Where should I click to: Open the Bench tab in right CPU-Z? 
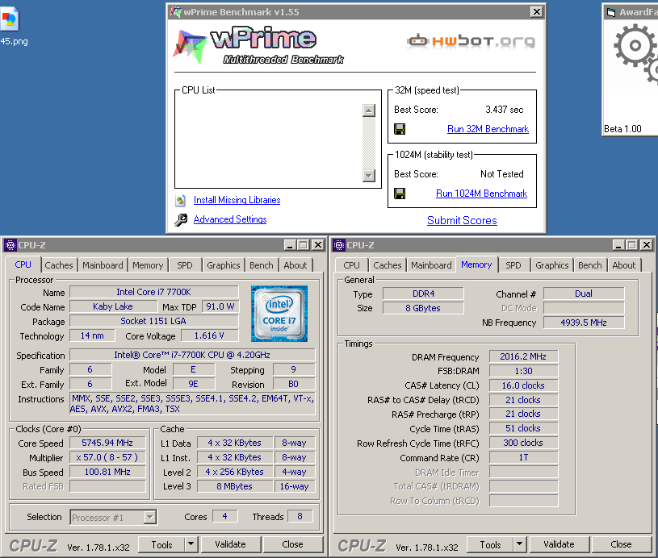coord(589,265)
